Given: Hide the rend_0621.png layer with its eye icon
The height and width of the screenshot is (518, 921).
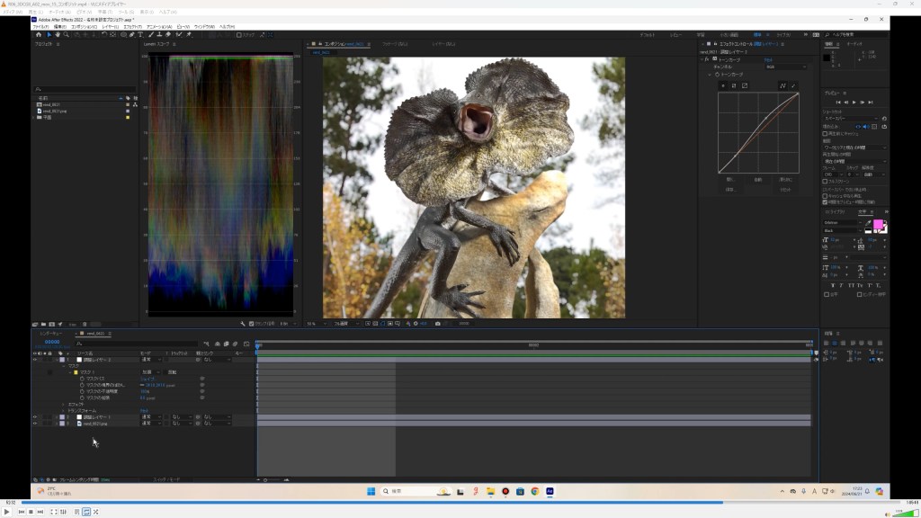Looking at the screenshot, I should point(35,423).
